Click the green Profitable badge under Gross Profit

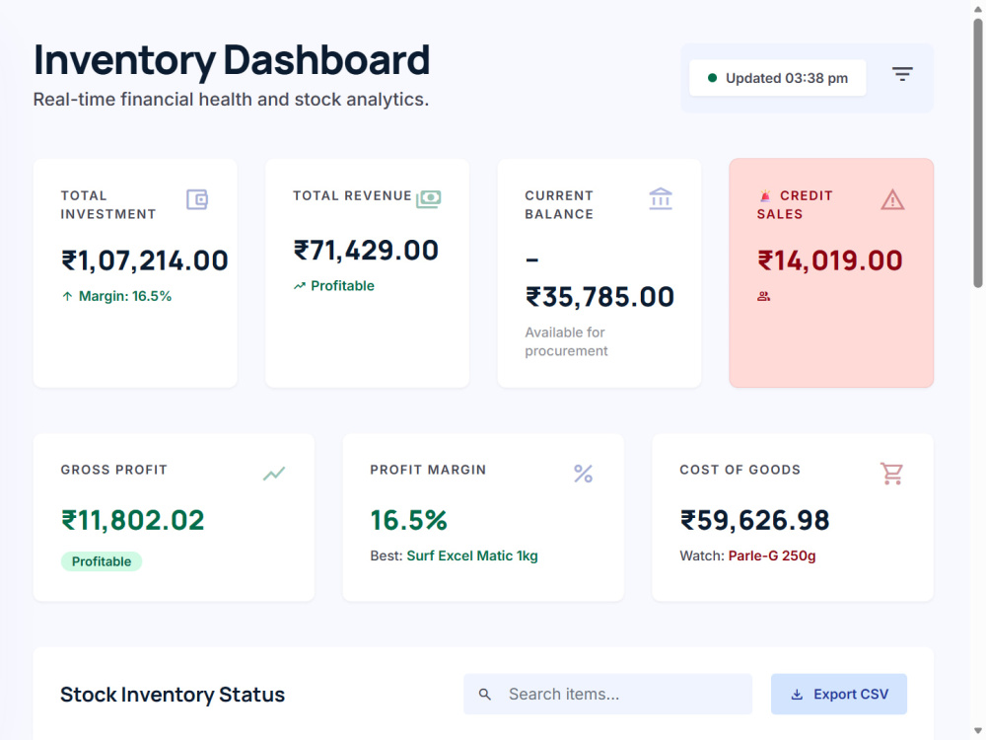(102, 561)
